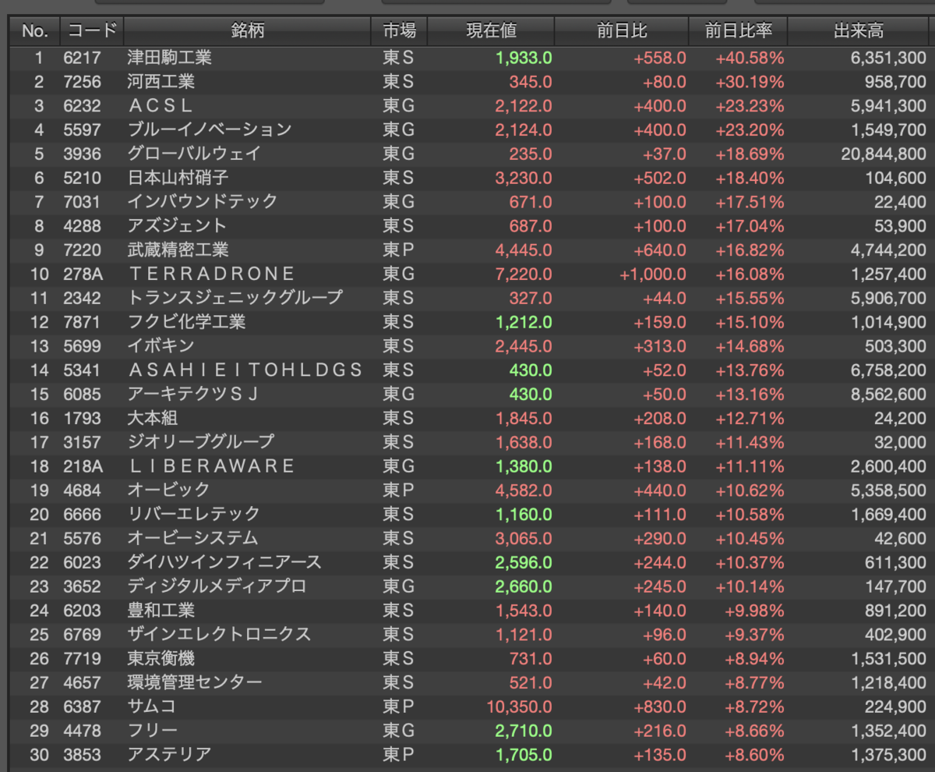Click the 豊和工業 stock name
The image size is (935, 772).
point(161,610)
